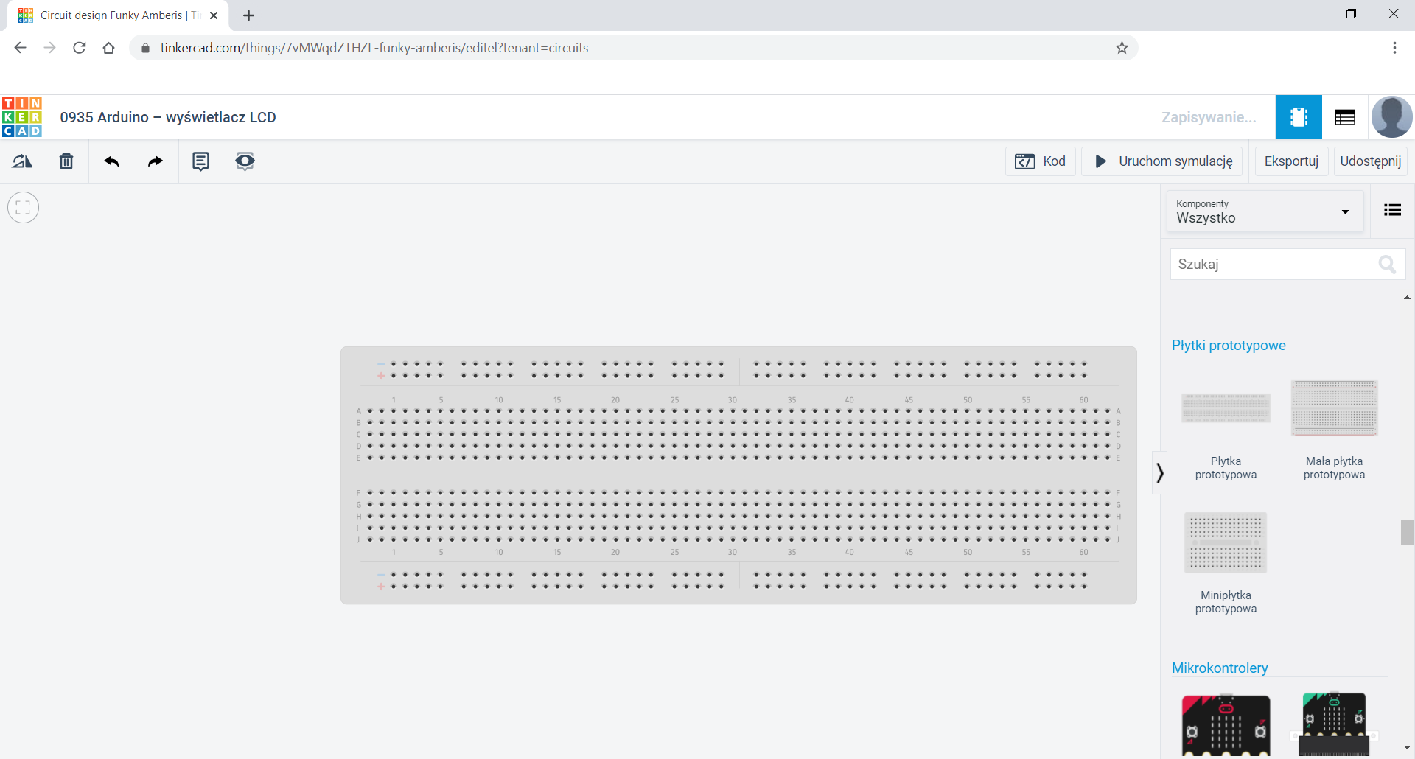Screen dimensions: 1415x759
Task: Toggle notes visibility eye icon
Action: [245, 161]
